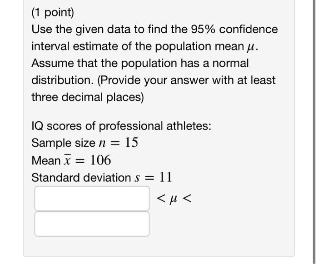Click the upper bound answer input box
The width and height of the screenshot is (318, 264).
point(92,224)
